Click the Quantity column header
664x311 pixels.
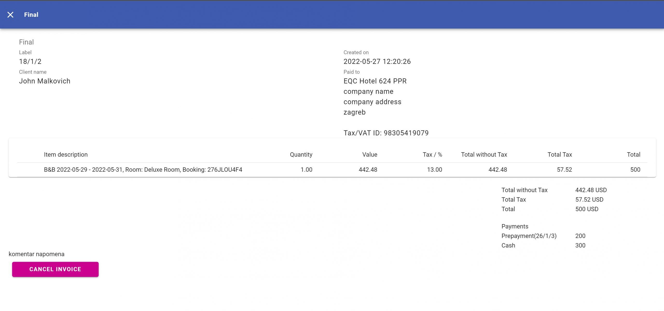click(x=301, y=154)
